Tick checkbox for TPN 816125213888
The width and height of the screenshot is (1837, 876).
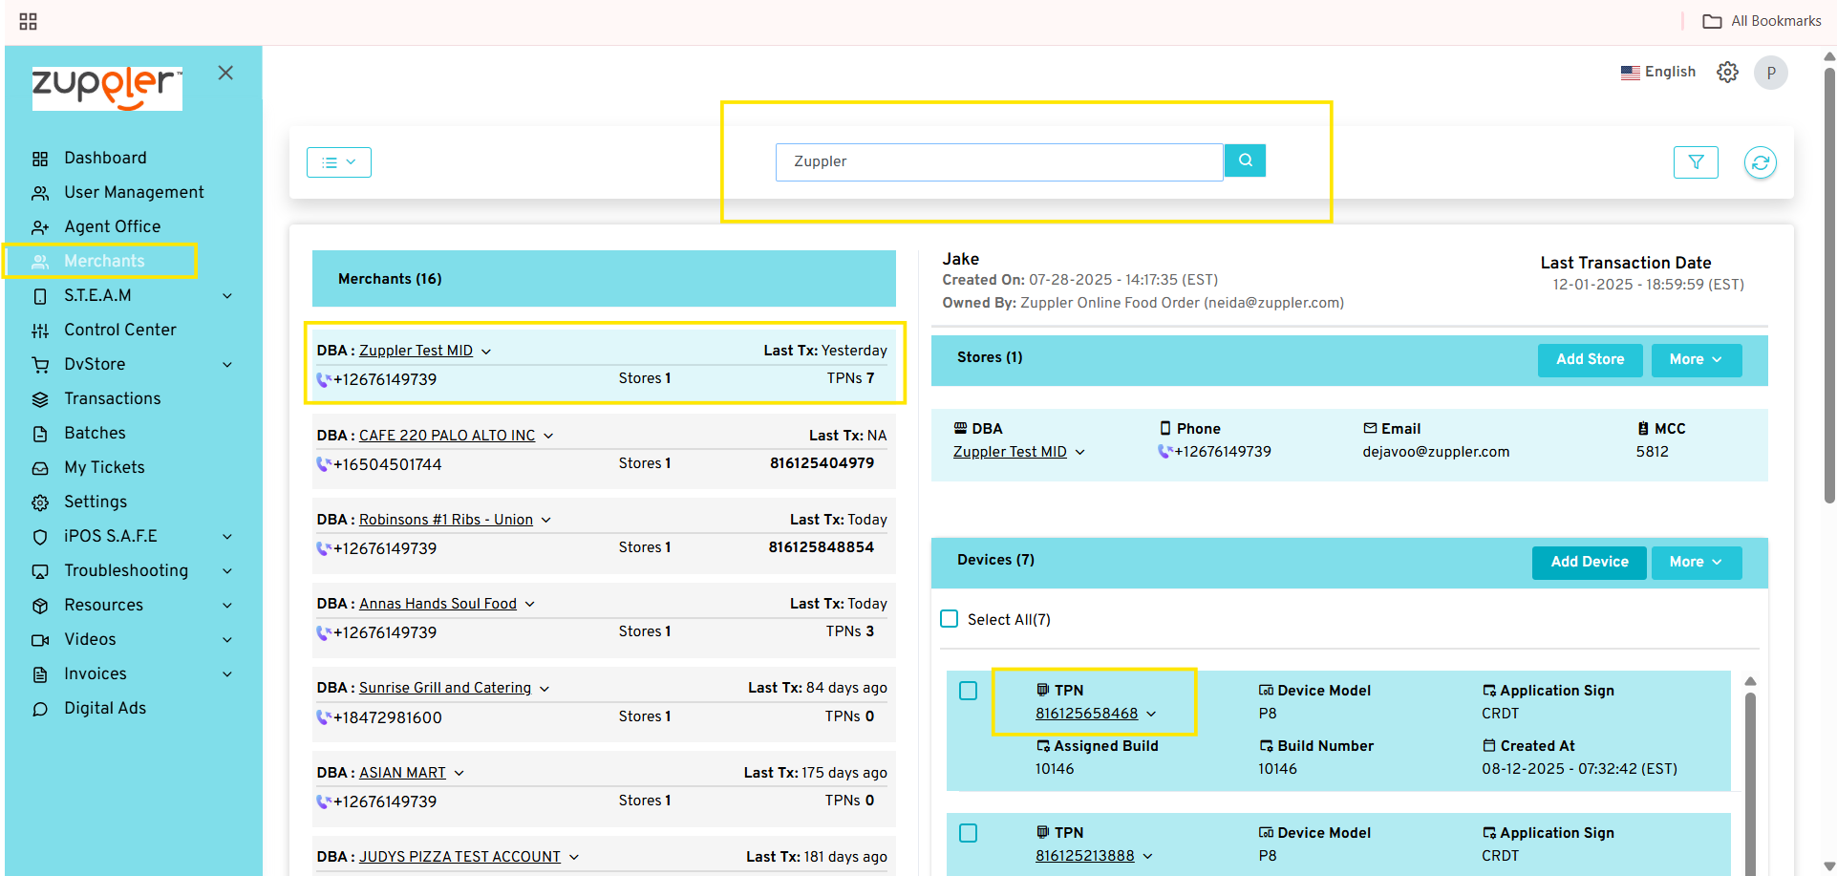(968, 833)
